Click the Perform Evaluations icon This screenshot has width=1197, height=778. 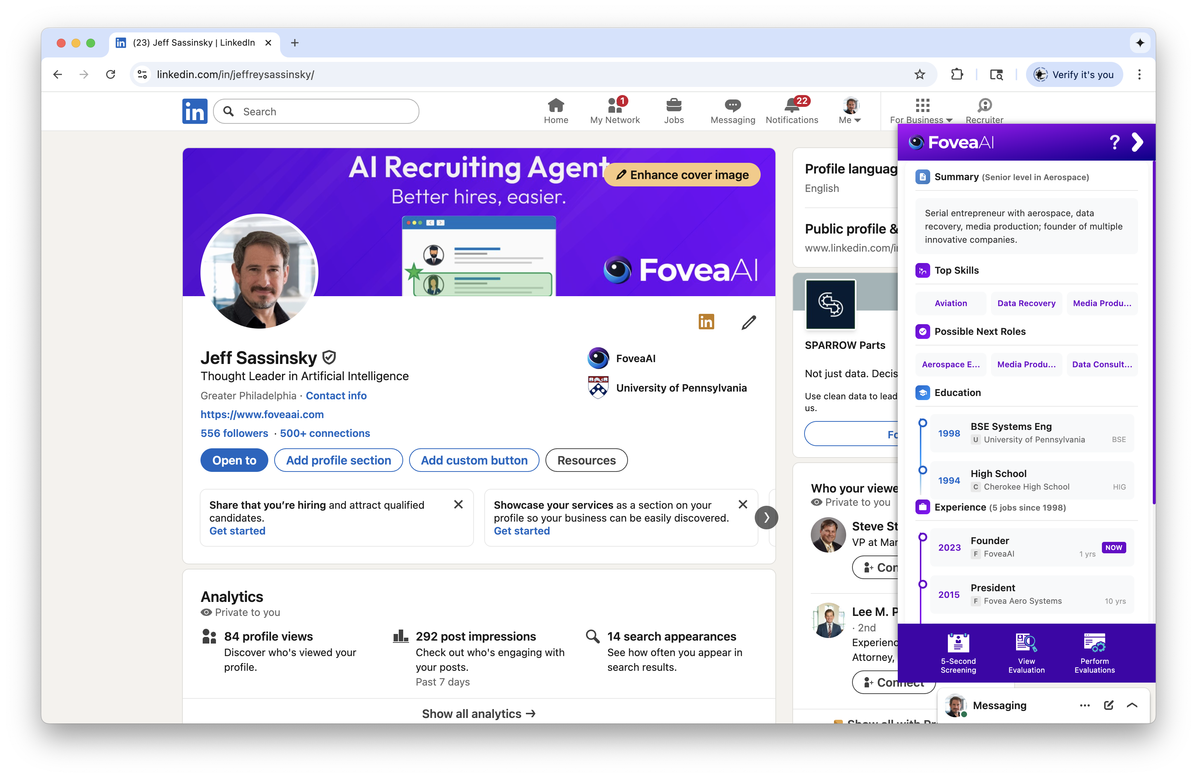(1095, 643)
